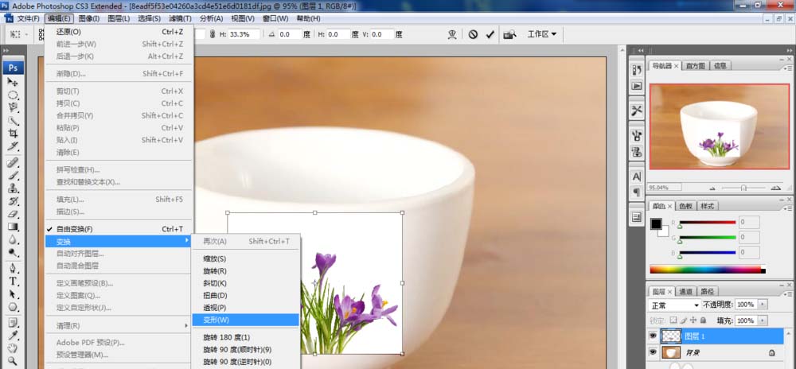796x369 pixels.
Task: Open the 滤镜(T) menu
Action: tap(180, 19)
